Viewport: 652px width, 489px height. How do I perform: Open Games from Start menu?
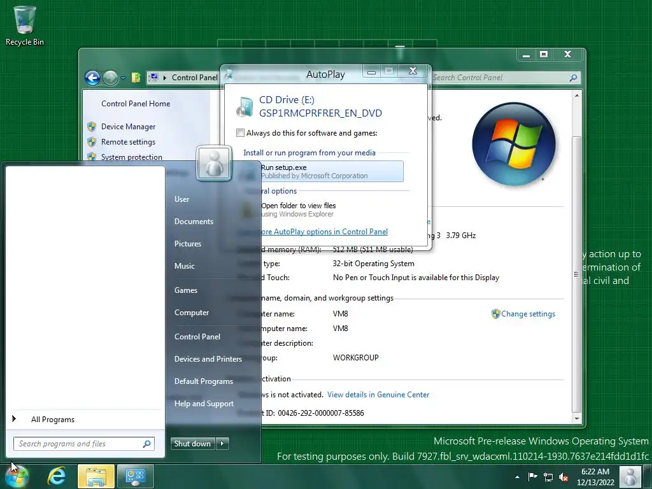185,290
